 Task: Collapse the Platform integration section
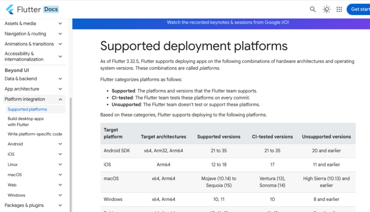click(x=60, y=100)
